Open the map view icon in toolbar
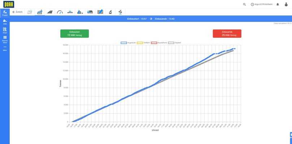292x144 pixels. [30, 12]
